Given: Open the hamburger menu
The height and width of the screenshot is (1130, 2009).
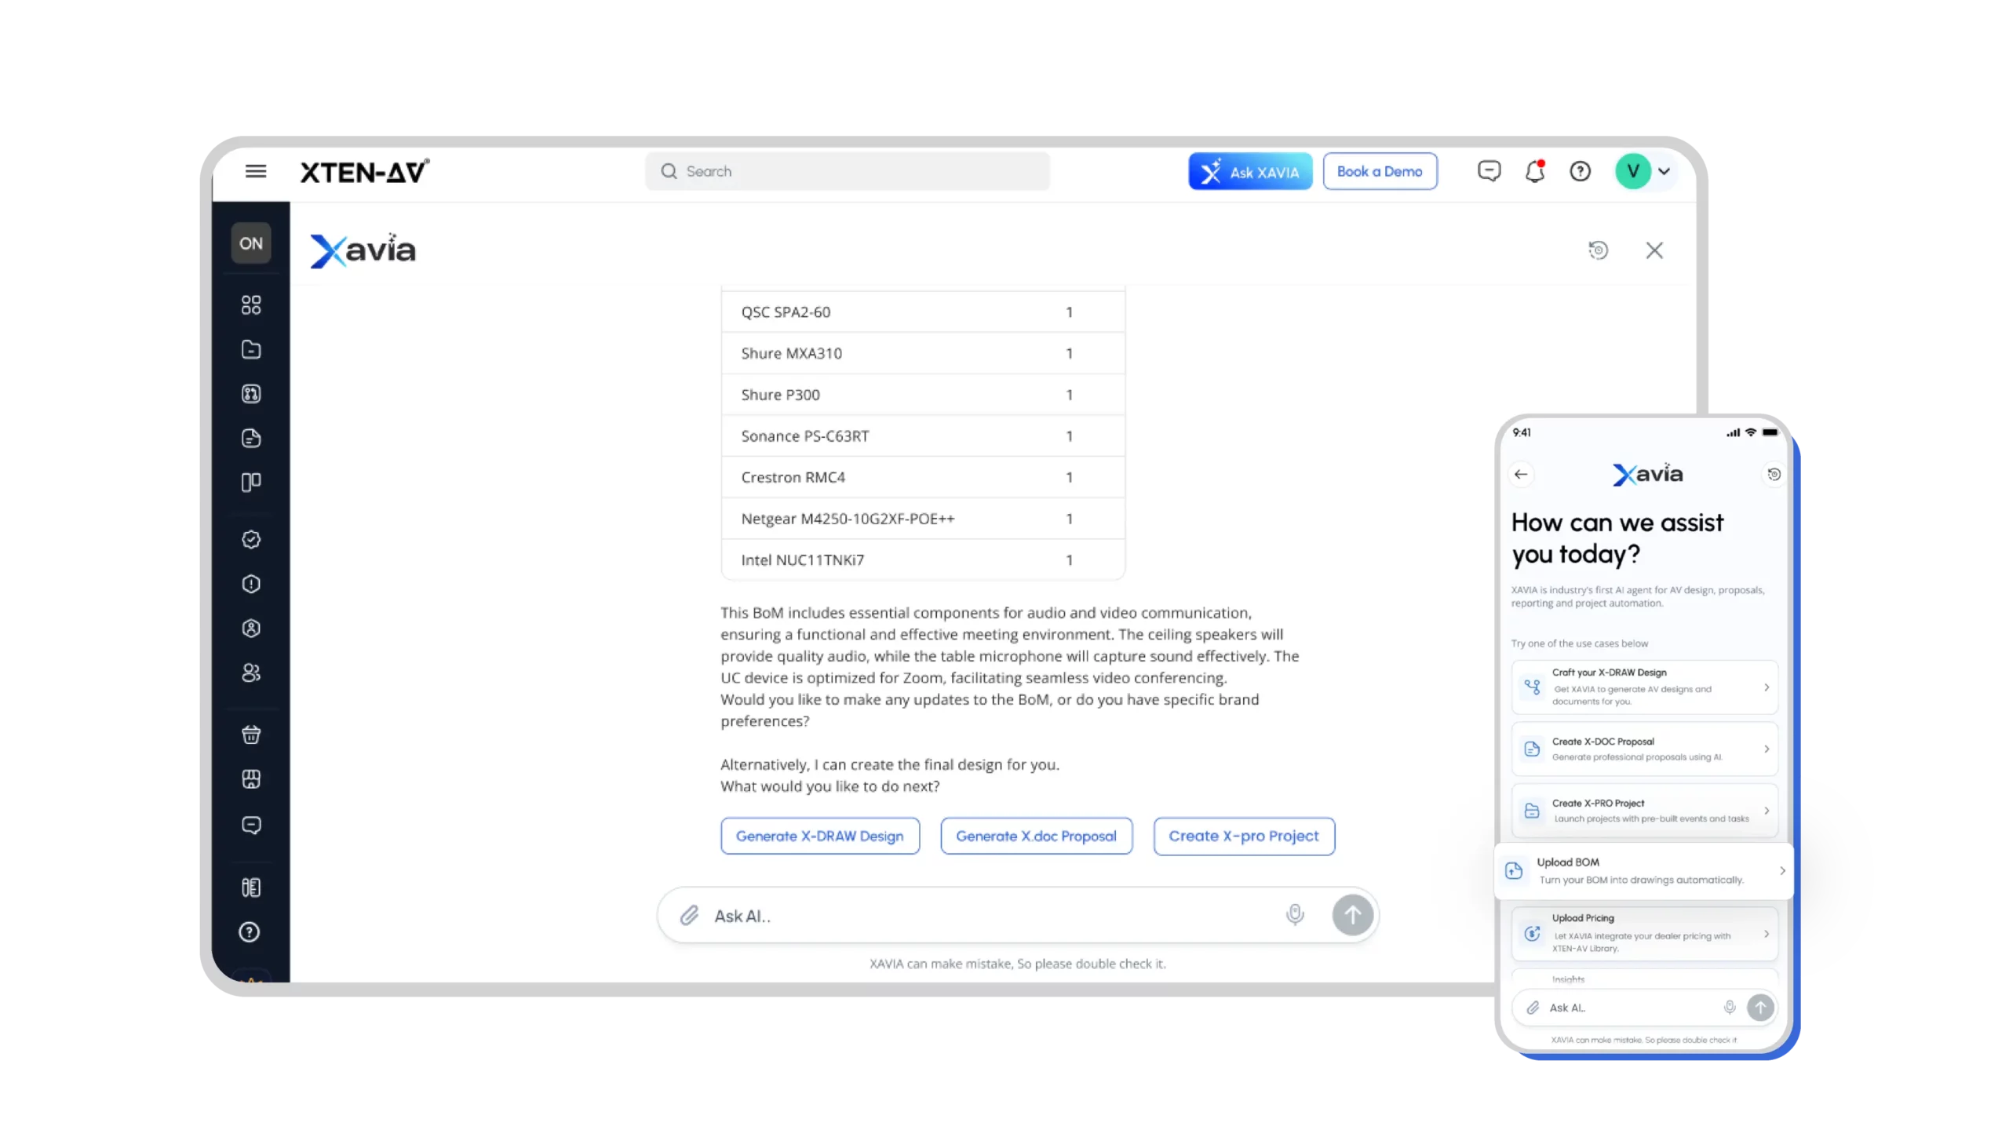Looking at the screenshot, I should coord(255,171).
